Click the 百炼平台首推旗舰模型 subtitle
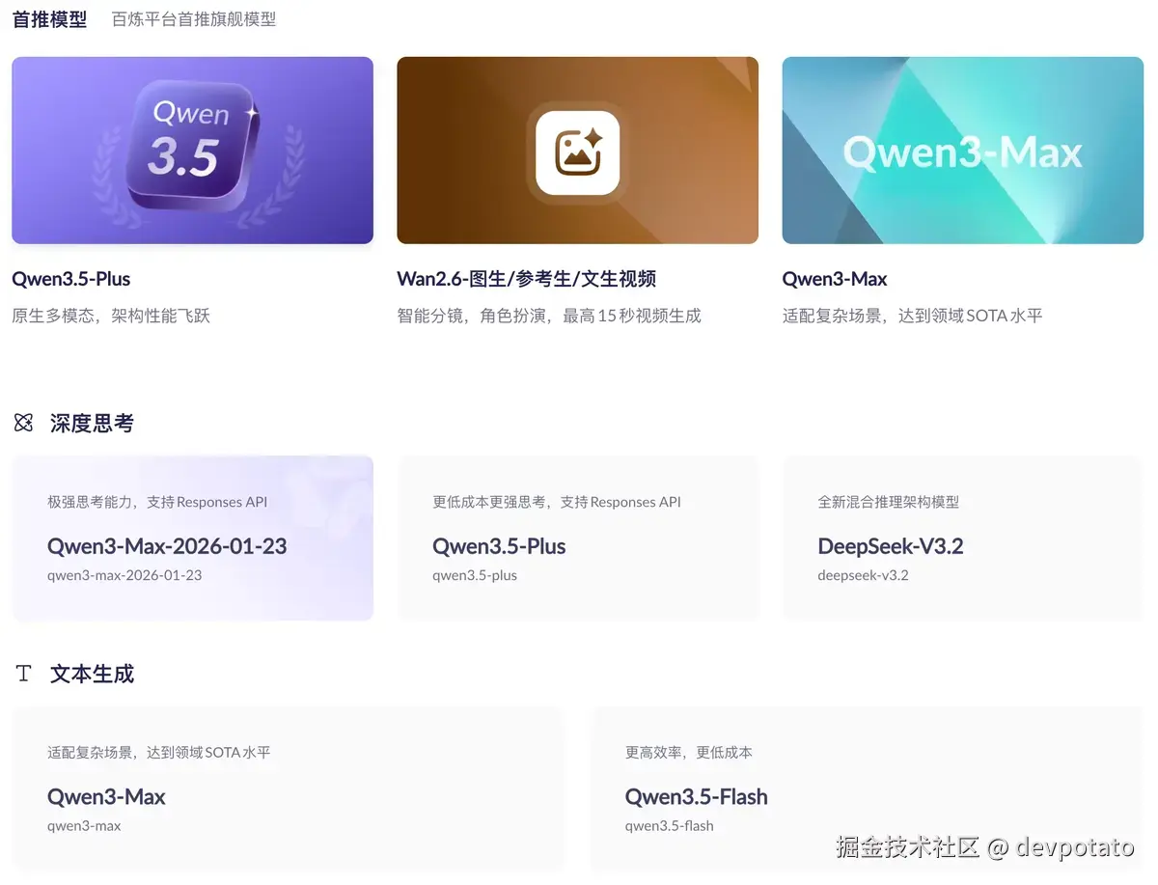The image size is (1158, 885). click(194, 19)
